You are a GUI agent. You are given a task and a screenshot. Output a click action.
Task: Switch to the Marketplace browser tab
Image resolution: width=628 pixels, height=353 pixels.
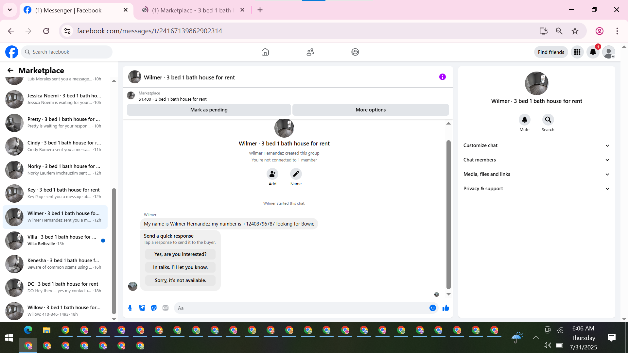click(x=191, y=10)
